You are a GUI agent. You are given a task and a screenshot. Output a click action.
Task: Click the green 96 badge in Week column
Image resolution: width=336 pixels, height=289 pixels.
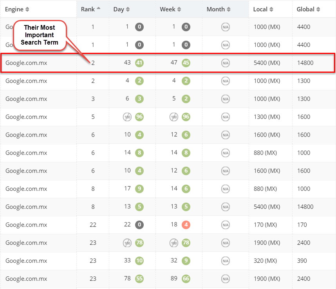[x=186, y=117]
